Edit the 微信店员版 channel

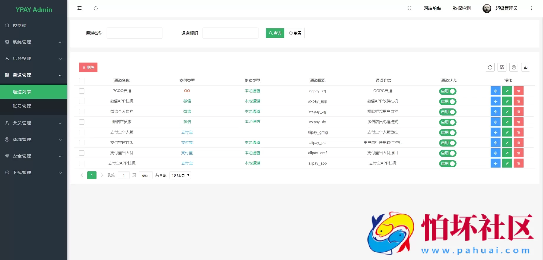click(x=507, y=122)
